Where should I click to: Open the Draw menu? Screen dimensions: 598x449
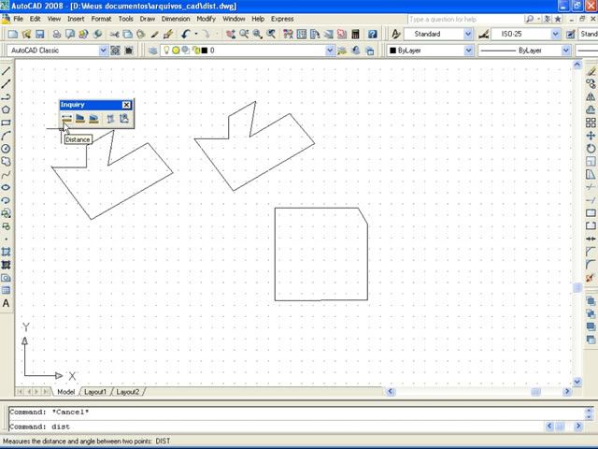(x=148, y=19)
